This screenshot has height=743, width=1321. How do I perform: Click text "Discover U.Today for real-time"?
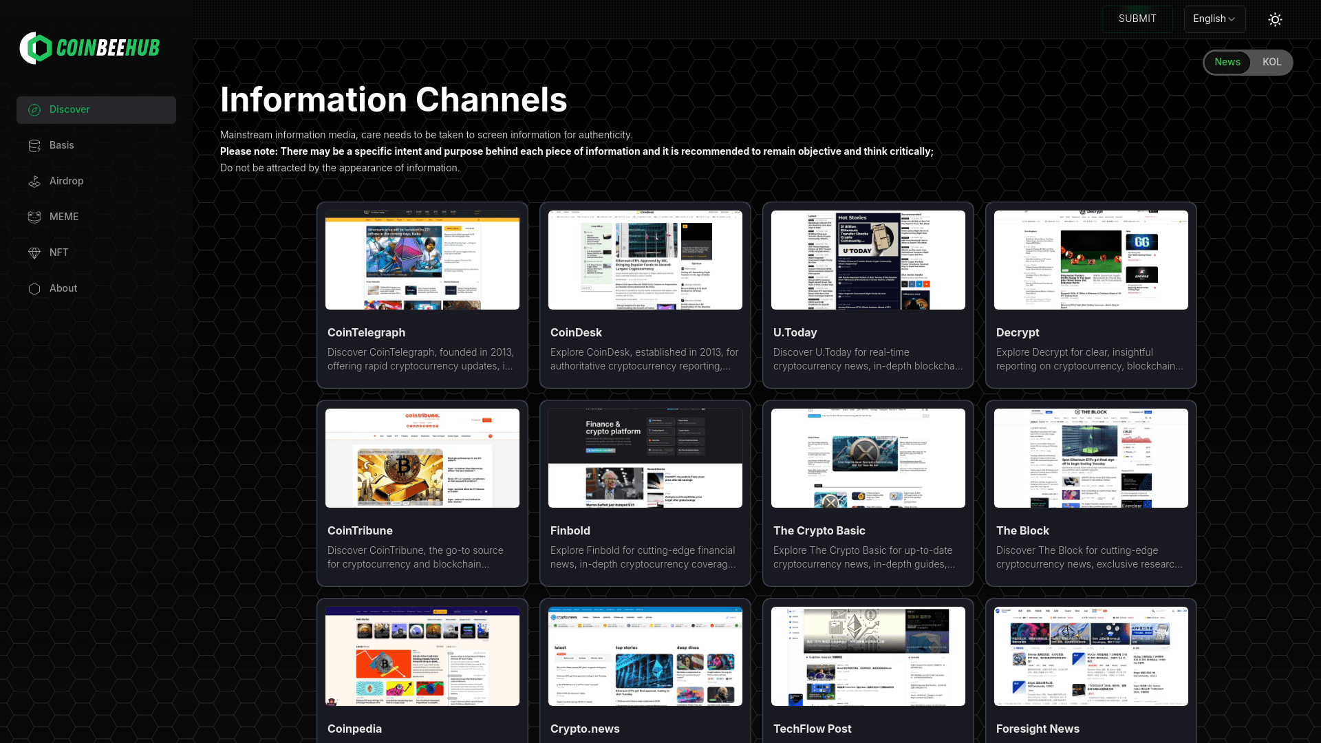click(841, 352)
